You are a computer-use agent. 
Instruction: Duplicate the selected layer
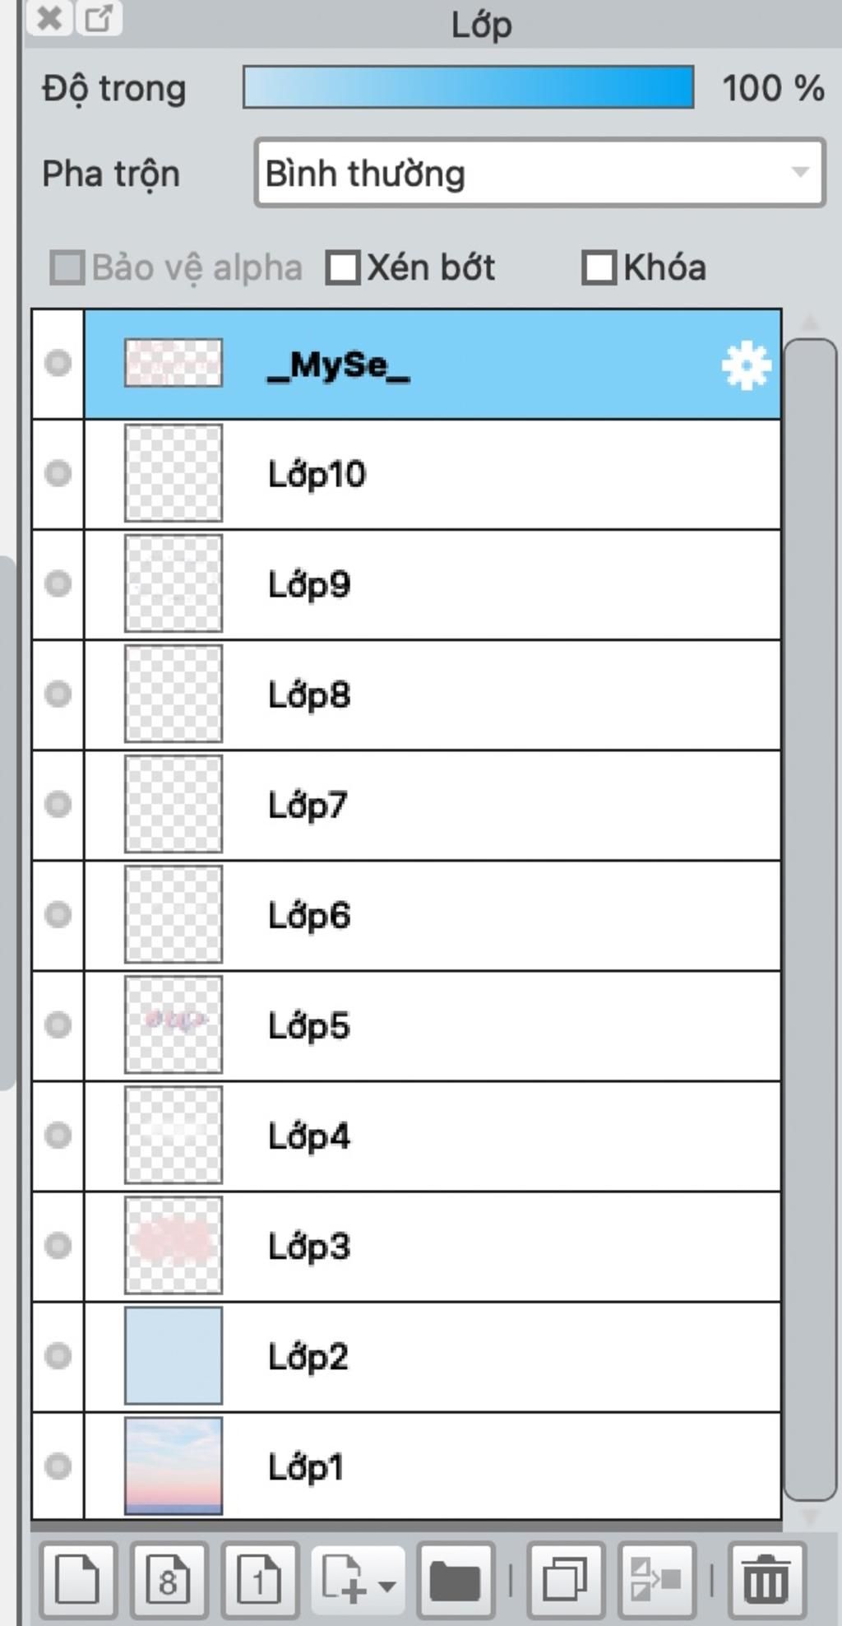565,1579
